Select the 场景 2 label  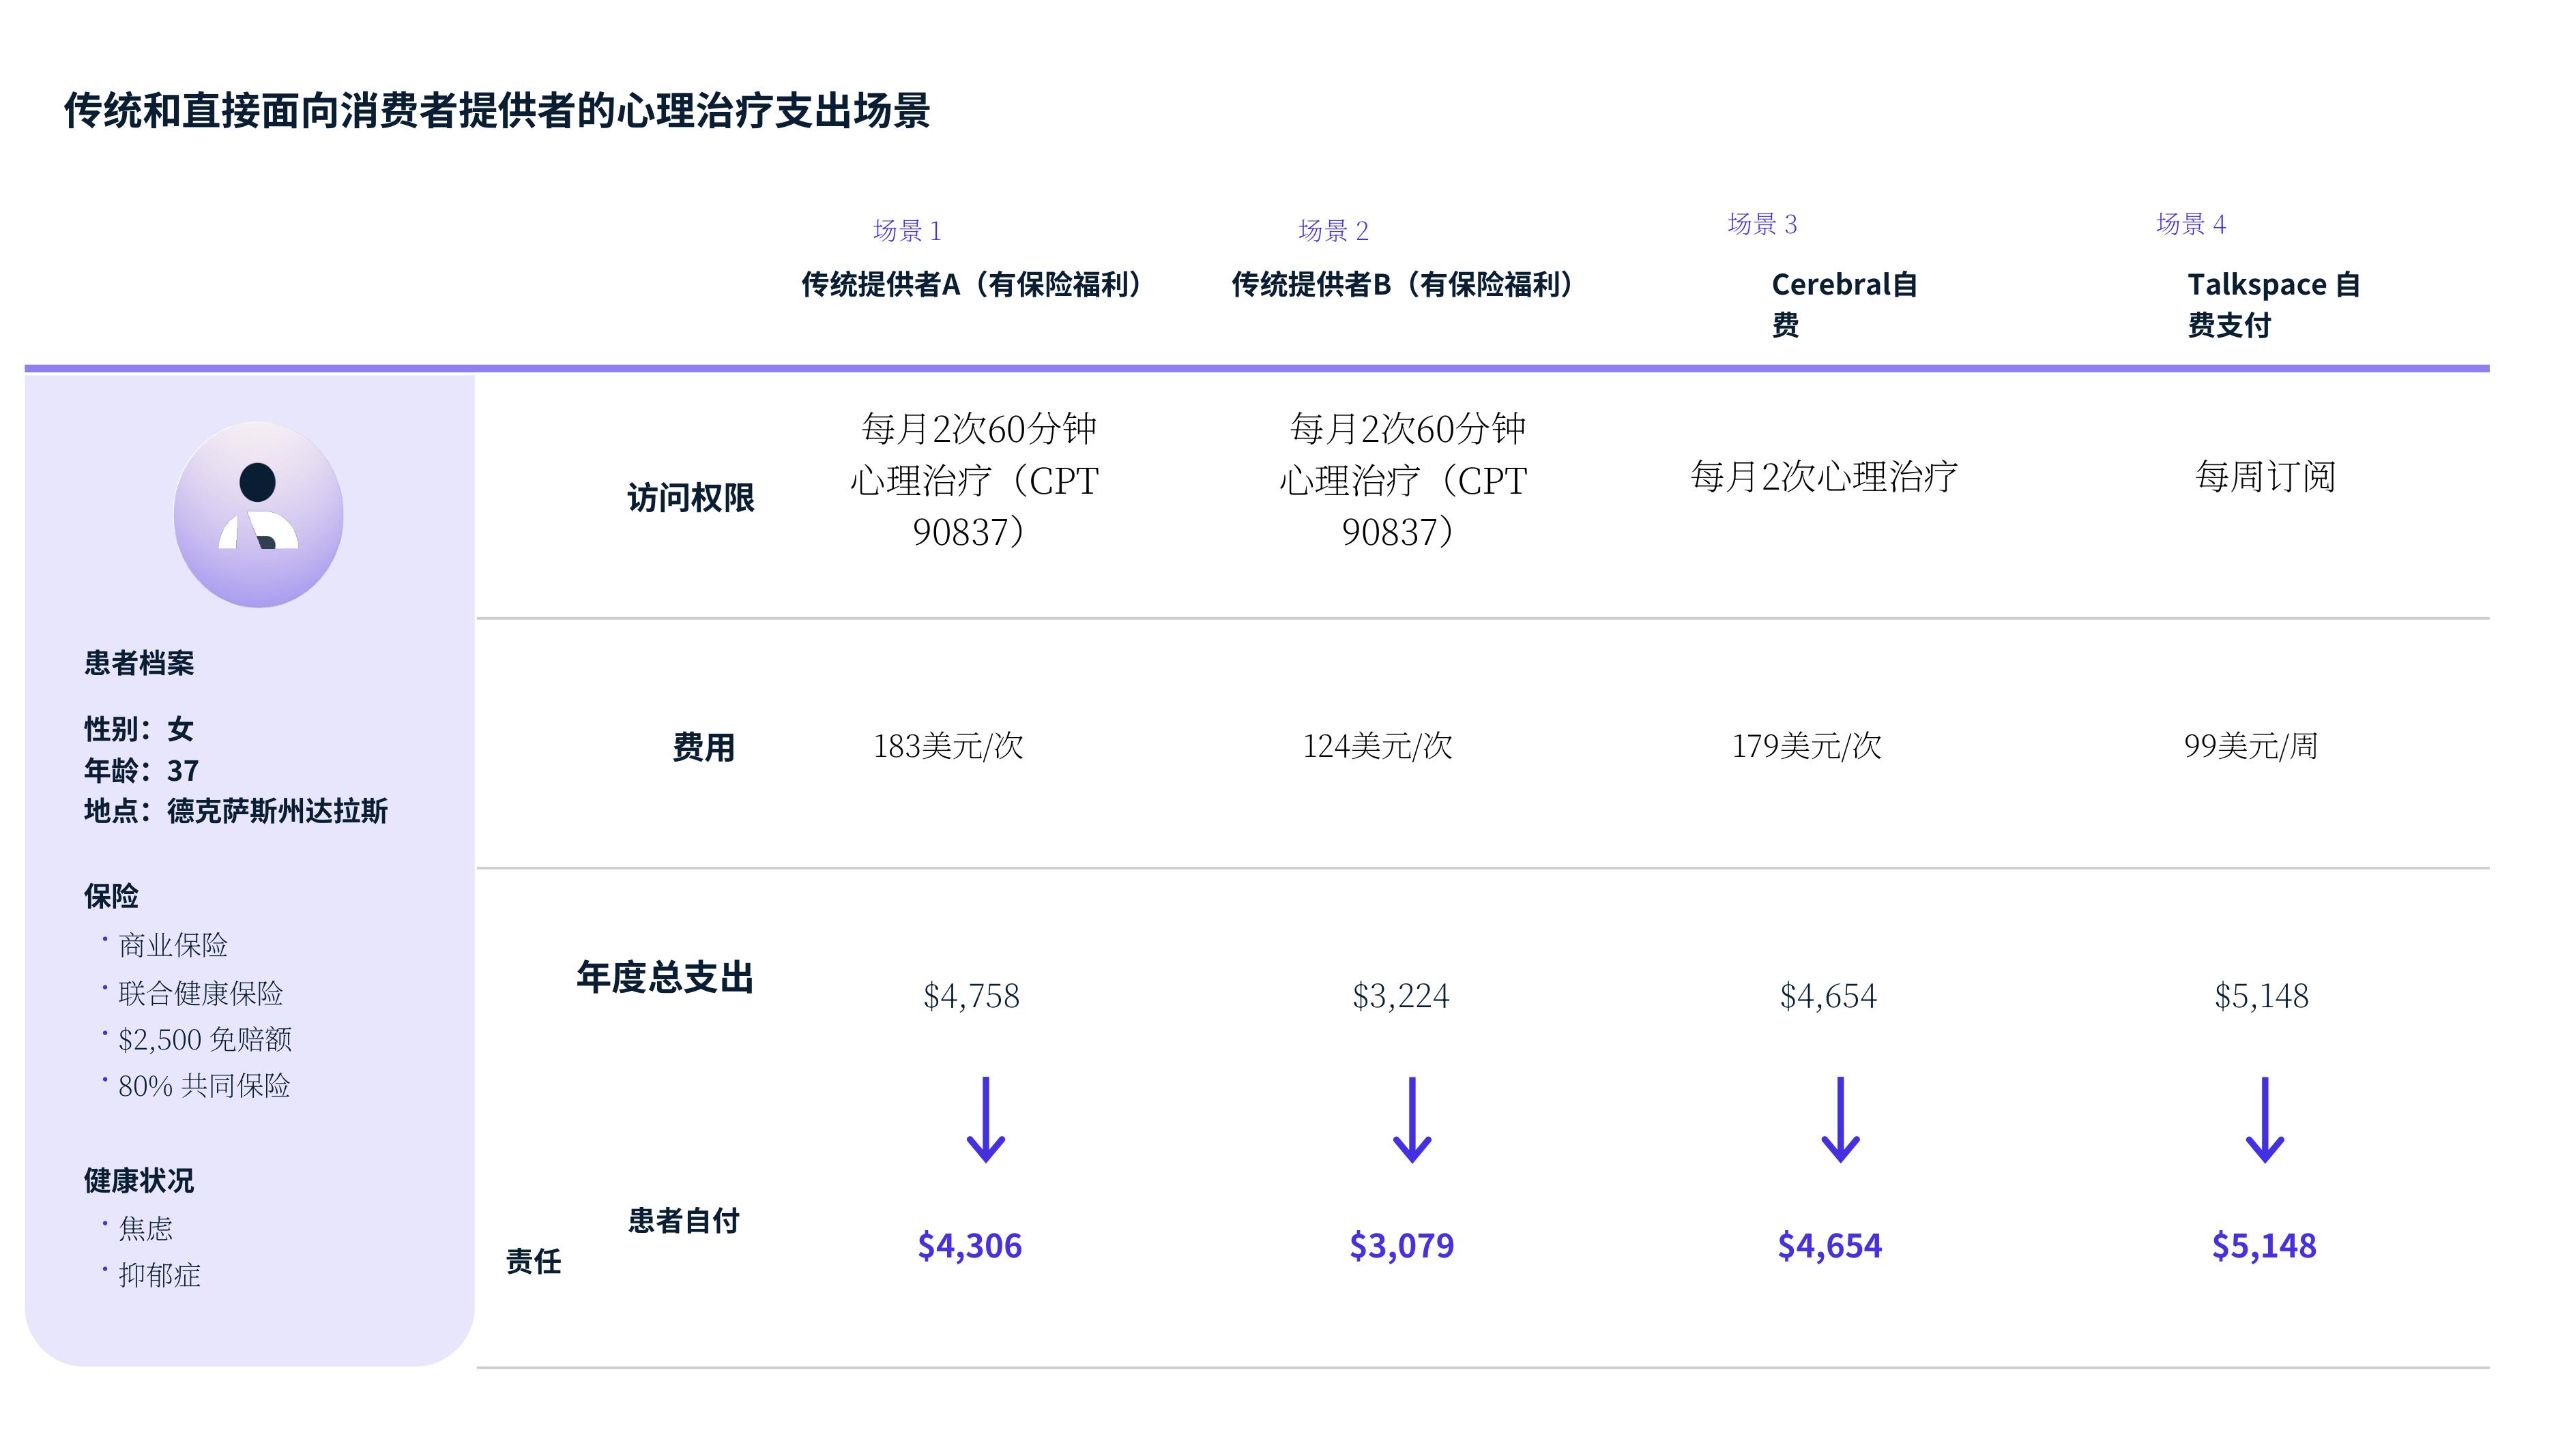[1333, 231]
